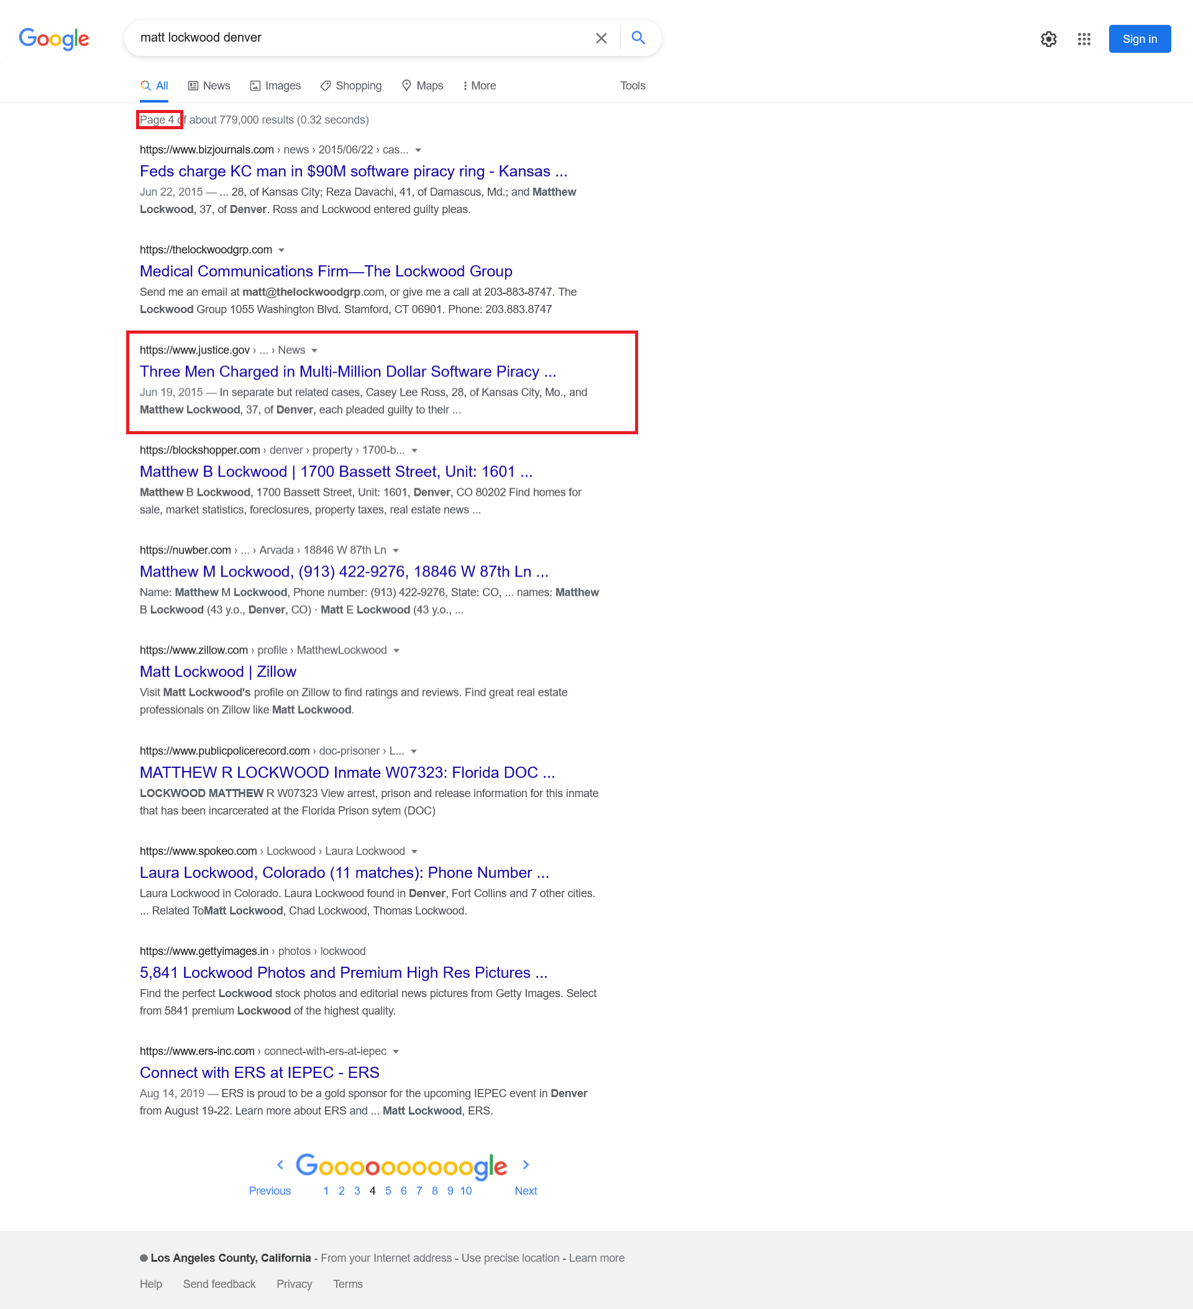Go to the Next results page
The width and height of the screenshot is (1193, 1309).
526,1190
